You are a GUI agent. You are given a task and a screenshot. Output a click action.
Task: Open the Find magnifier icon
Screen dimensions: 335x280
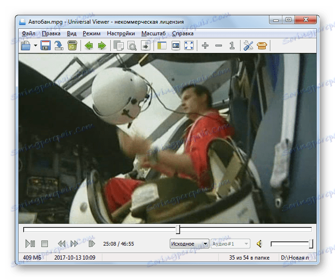click(132, 46)
